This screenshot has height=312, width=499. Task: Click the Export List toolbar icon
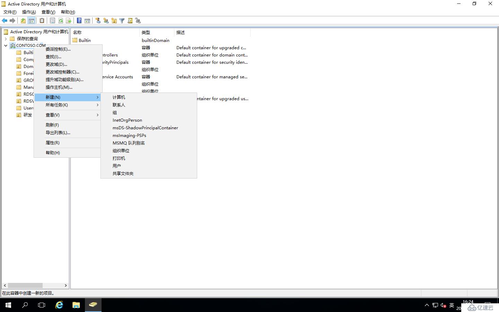(x=69, y=21)
